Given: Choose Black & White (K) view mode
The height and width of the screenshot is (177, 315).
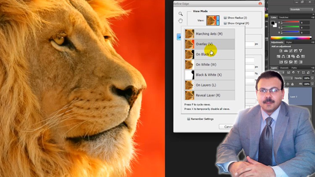Looking at the screenshot, I should (210, 75).
